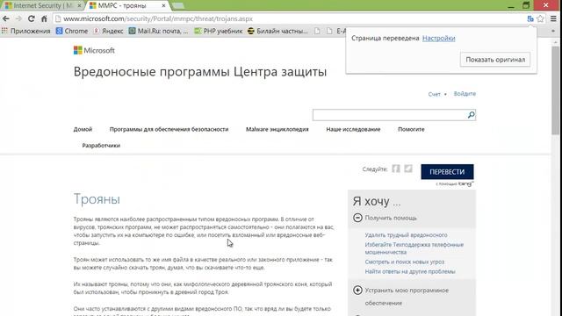Open the PHP учебник bookmark
Screen dimensions: 562x316
[x=219, y=32]
